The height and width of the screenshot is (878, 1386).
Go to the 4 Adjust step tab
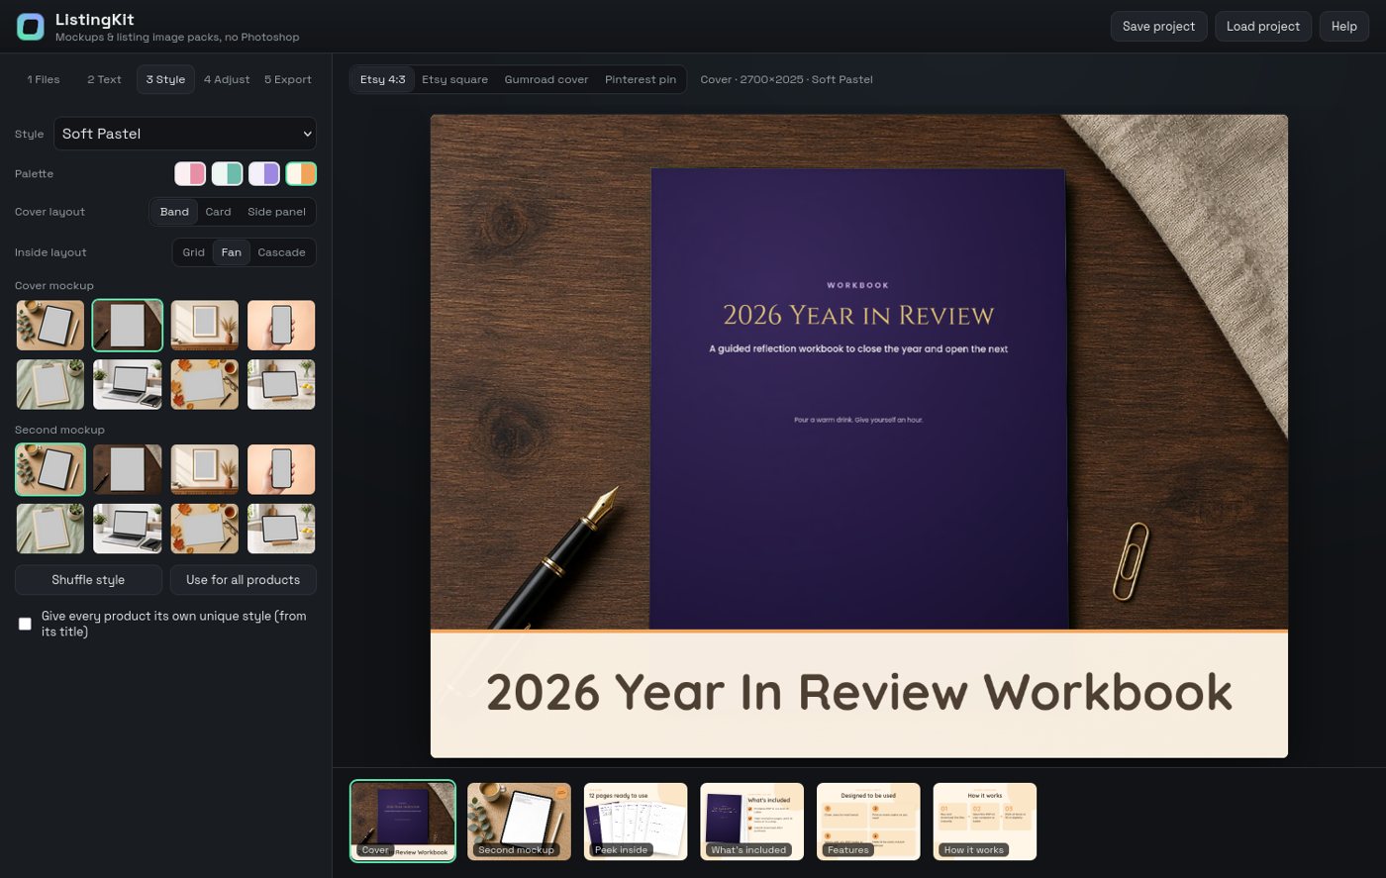coord(227,79)
